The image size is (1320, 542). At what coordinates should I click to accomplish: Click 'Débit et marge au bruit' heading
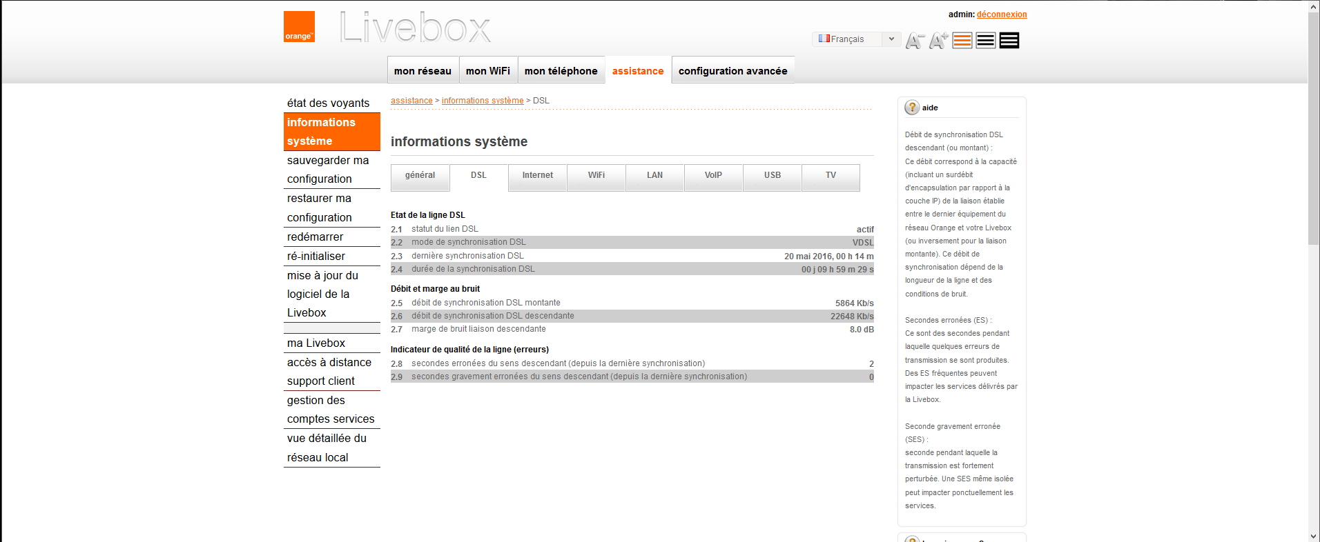click(435, 289)
